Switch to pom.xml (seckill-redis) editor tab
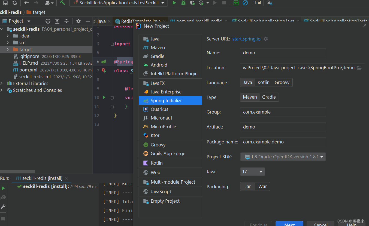This screenshot has height=226, width=369. [x=199, y=21]
